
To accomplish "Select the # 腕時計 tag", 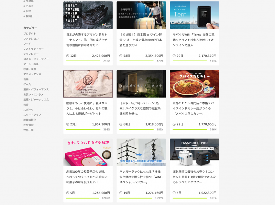I will [x=28, y=16].
